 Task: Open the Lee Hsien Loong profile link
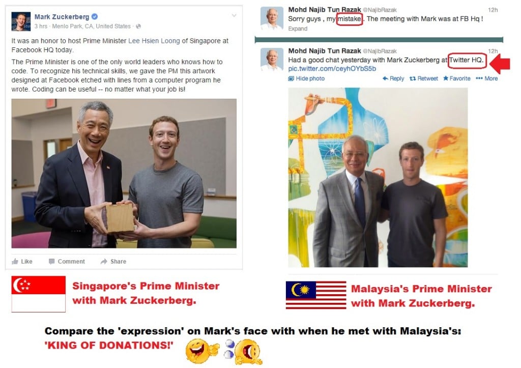[x=154, y=41]
